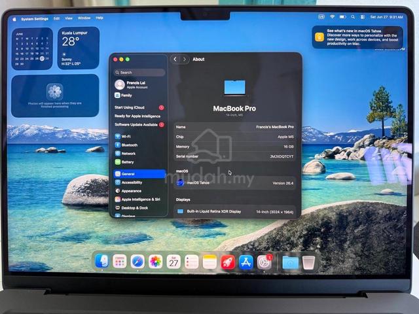Open the Help menu

click(x=100, y=18)
